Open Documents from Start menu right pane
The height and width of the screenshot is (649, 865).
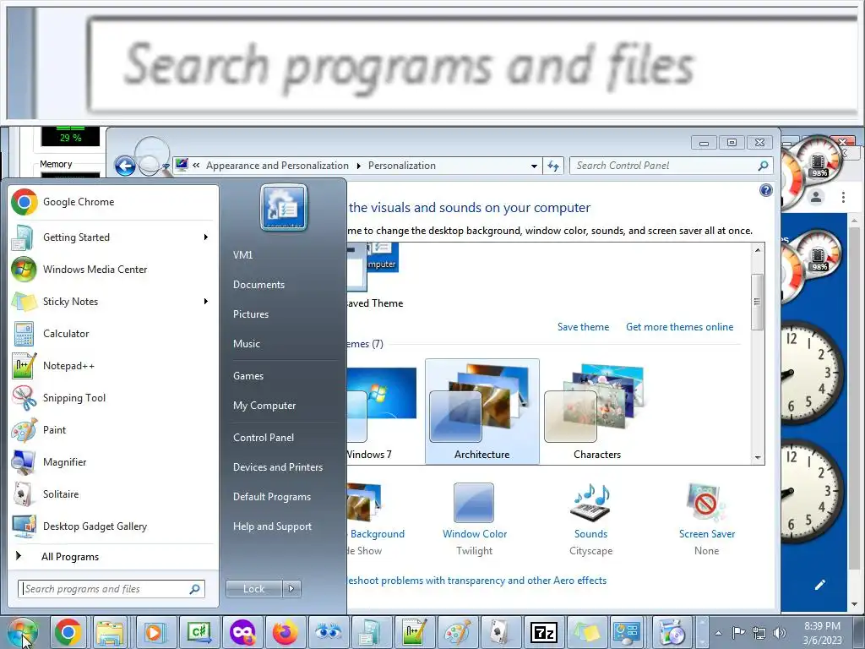(258, 285)
